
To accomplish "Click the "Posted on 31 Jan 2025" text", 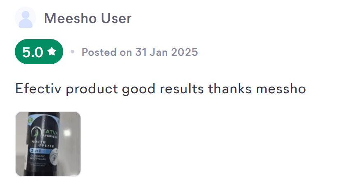I will coord(140,52).
